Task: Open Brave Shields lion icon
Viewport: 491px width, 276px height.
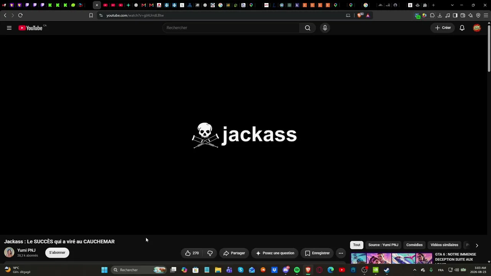Action: click(359, 15)
